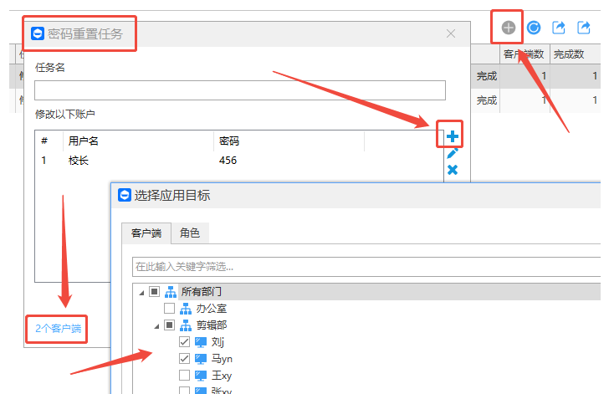This screenshot has width=609, height=394.
Task: Close the 密码重置任务 dialog
Action: pos(451,33)
